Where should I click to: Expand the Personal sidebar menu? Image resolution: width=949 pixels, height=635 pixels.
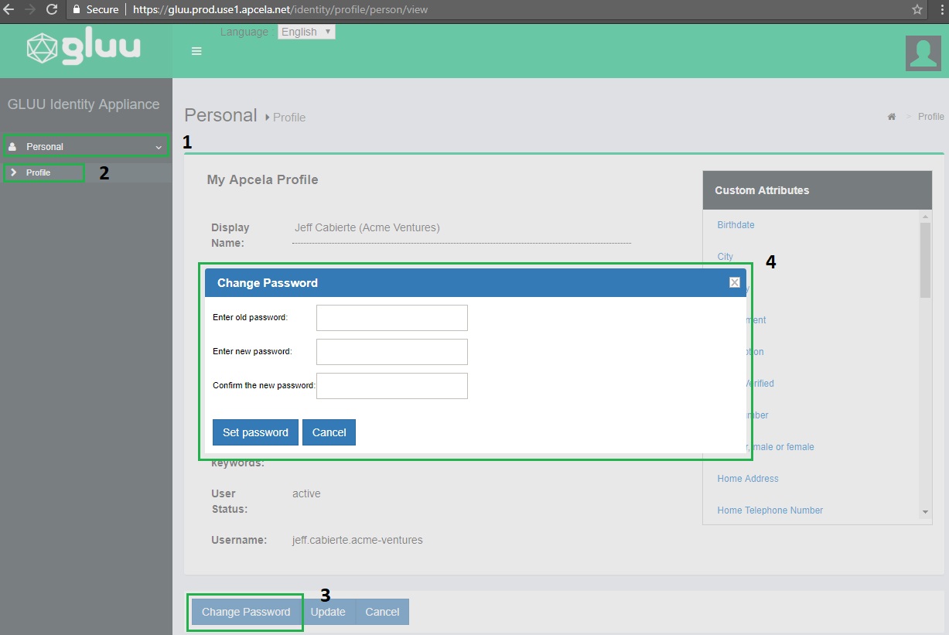pos(86,146)
